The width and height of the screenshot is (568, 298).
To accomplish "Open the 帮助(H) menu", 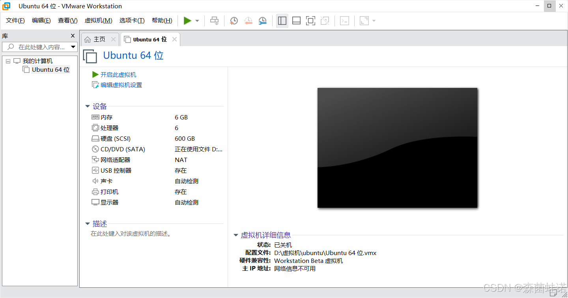I will pos(162,20).
